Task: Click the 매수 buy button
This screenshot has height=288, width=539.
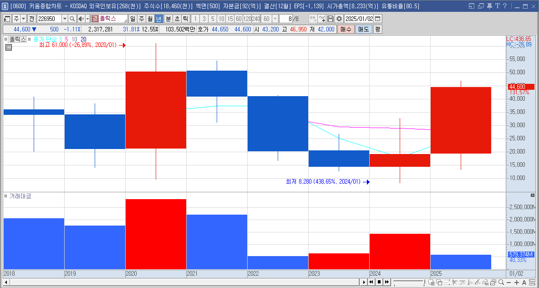Action: pyautogui.click(x=346, y=29)
